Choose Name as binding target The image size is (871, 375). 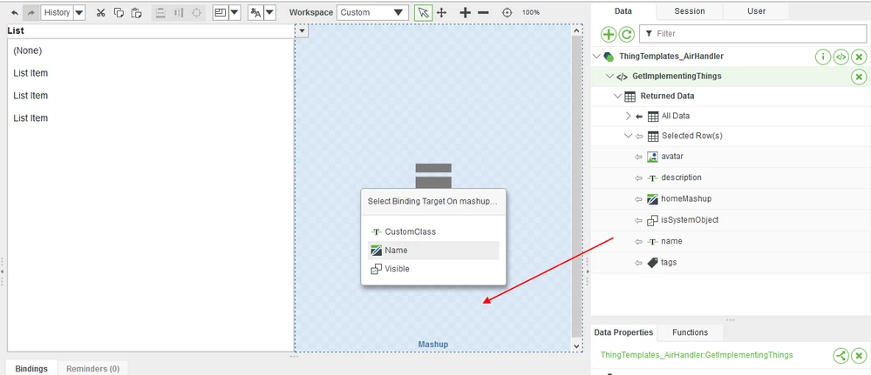pyautogui.click(x=433, y=251)
